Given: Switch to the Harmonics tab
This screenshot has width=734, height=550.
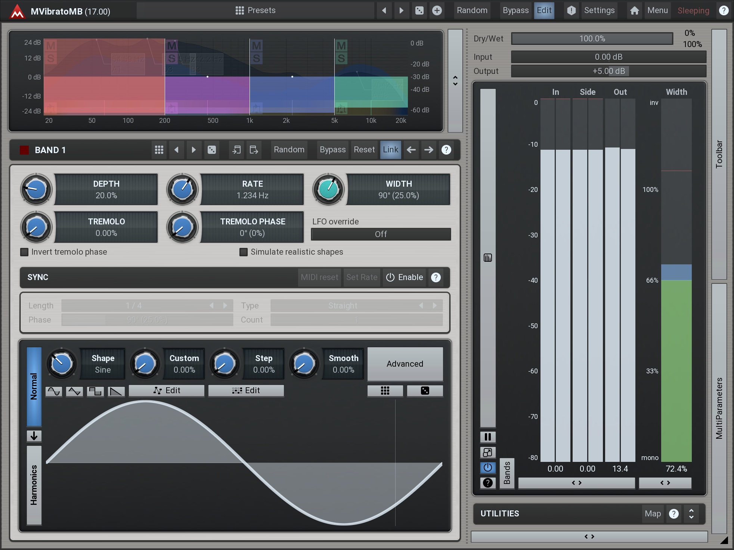Looking at the screenshot, I should click(x=34, y=485).
